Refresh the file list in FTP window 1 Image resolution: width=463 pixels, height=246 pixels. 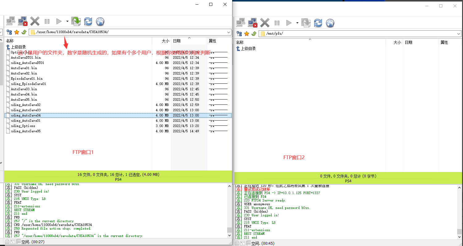(88, 21)
